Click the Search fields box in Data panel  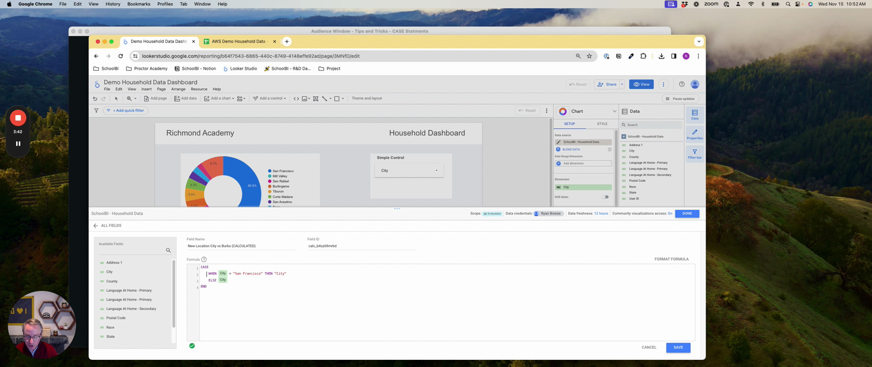point(651,125)
